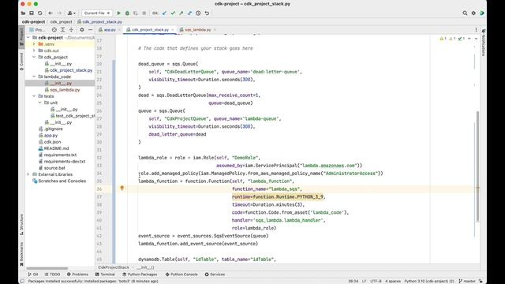Open IDE settings gear in top-right
The image size is (505, 284).
(473, 13)
